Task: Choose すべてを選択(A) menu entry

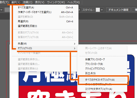Action: pos(44,8)
